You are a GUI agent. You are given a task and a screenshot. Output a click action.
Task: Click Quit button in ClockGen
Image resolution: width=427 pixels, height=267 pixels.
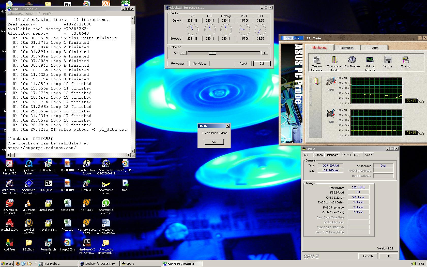tap(262, 64)
